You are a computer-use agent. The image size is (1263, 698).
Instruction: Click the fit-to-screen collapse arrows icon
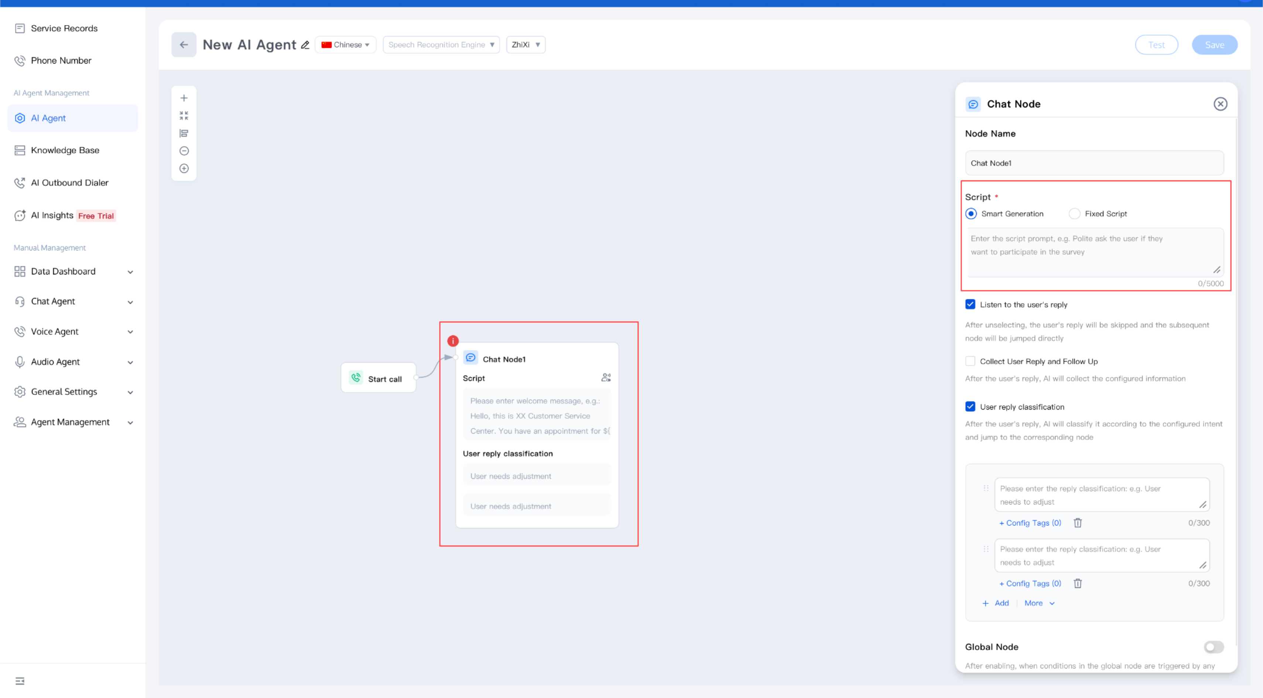coord(184,116)
